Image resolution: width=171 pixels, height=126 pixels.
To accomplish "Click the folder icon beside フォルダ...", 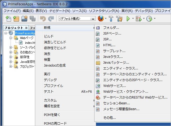I will click(x=98, y=28).
